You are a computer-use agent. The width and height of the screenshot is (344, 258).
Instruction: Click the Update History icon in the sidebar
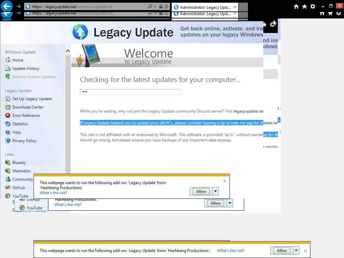8,68
